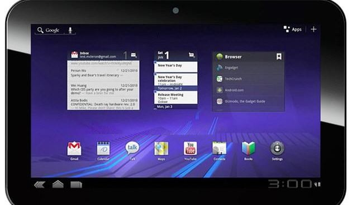Viewport: 352px width, 205px height.
Task: Compose new mail from Gmail widget
Action: (x=134, y=55)
